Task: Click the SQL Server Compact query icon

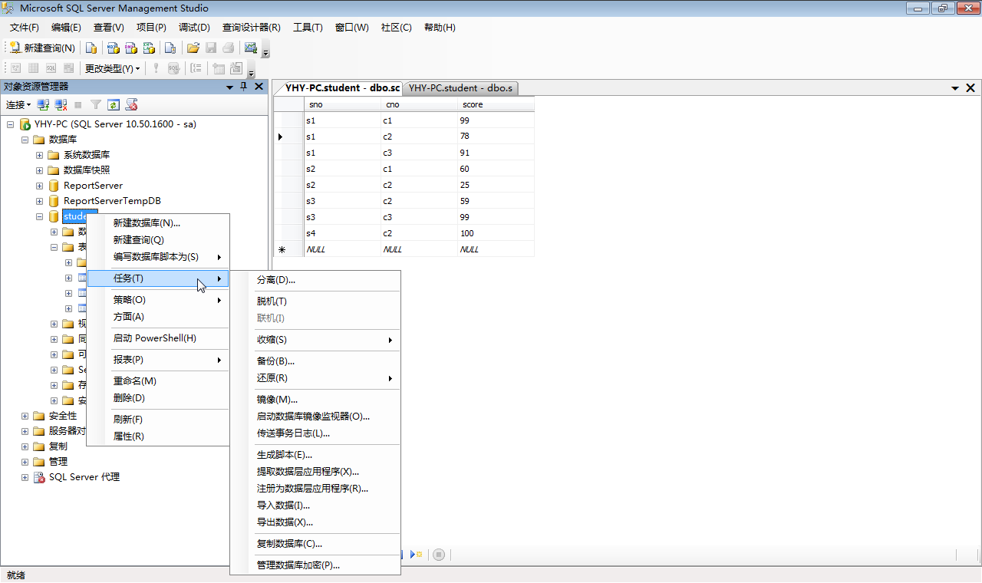Action: (x=171, y=48)
